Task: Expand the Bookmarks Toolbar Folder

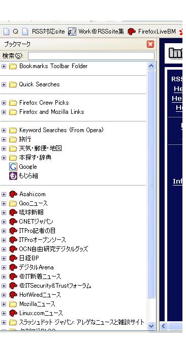Action: tap(4, 66)
